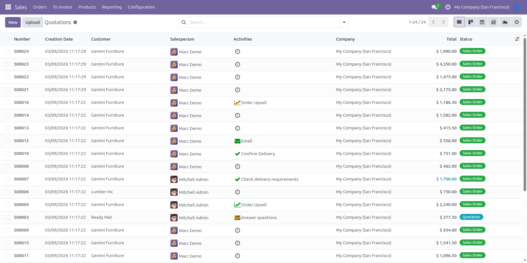The image size is (527, 263).
Task: Go to previous page of records
Action: (x=433, y=22)
